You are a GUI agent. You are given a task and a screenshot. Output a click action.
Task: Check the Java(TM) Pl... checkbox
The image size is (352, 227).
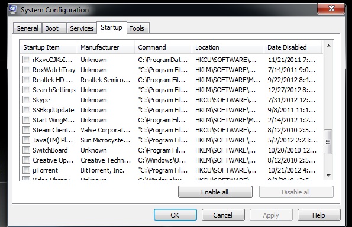[26, 140]
